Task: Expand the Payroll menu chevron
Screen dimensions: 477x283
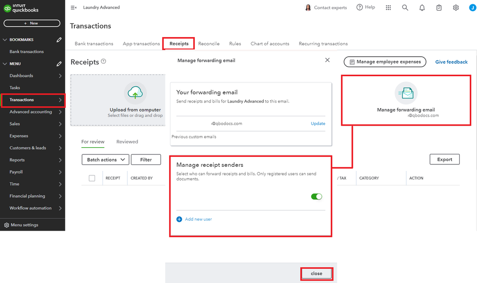Action: (x=60, y=172)
